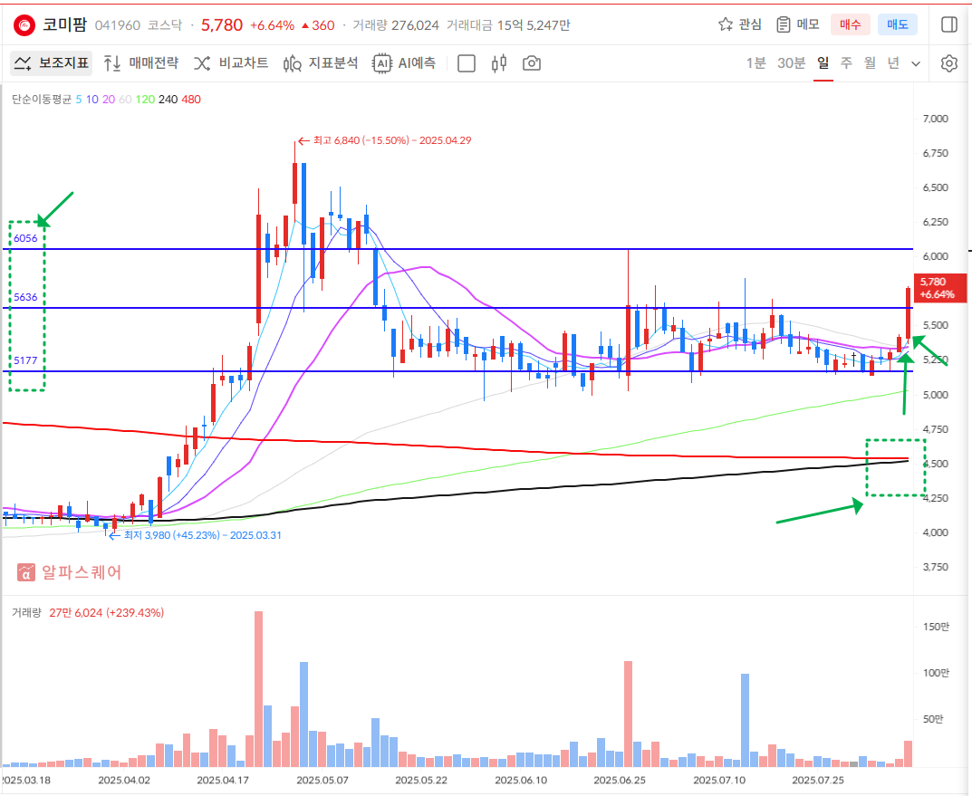Screen dimensions: 972x796
Task: Click the 관심 watchlist label
Action: tap(750, 24)
